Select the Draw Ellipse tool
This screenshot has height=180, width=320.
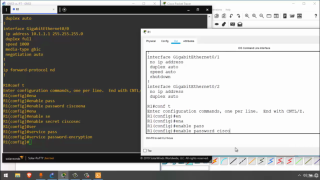[216, 24]
